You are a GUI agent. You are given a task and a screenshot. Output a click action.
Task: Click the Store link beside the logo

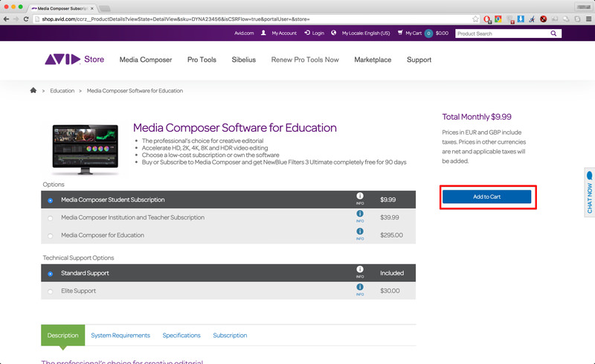94,60
